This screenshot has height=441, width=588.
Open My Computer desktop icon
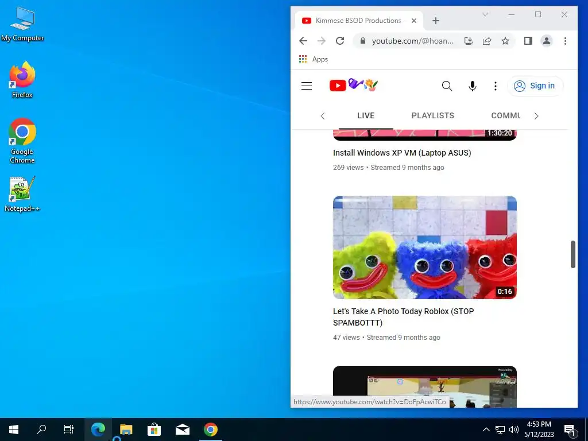[x=22, y=24]
